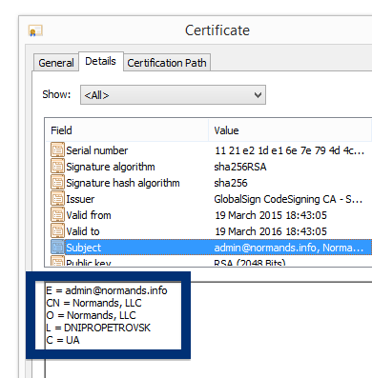Click the Value column header
Viewport: 372px width, 378px height.
(290, 130)
